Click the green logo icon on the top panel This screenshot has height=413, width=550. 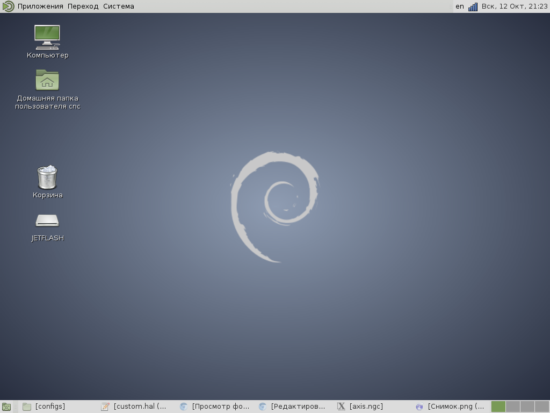(x=8, y=6)
